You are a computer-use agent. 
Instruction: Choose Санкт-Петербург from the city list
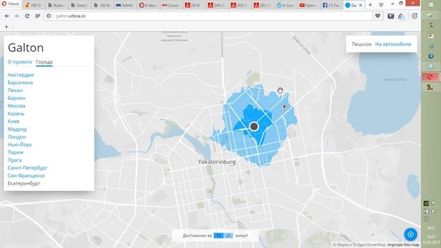pyautogui.click(x=28, y=167)
